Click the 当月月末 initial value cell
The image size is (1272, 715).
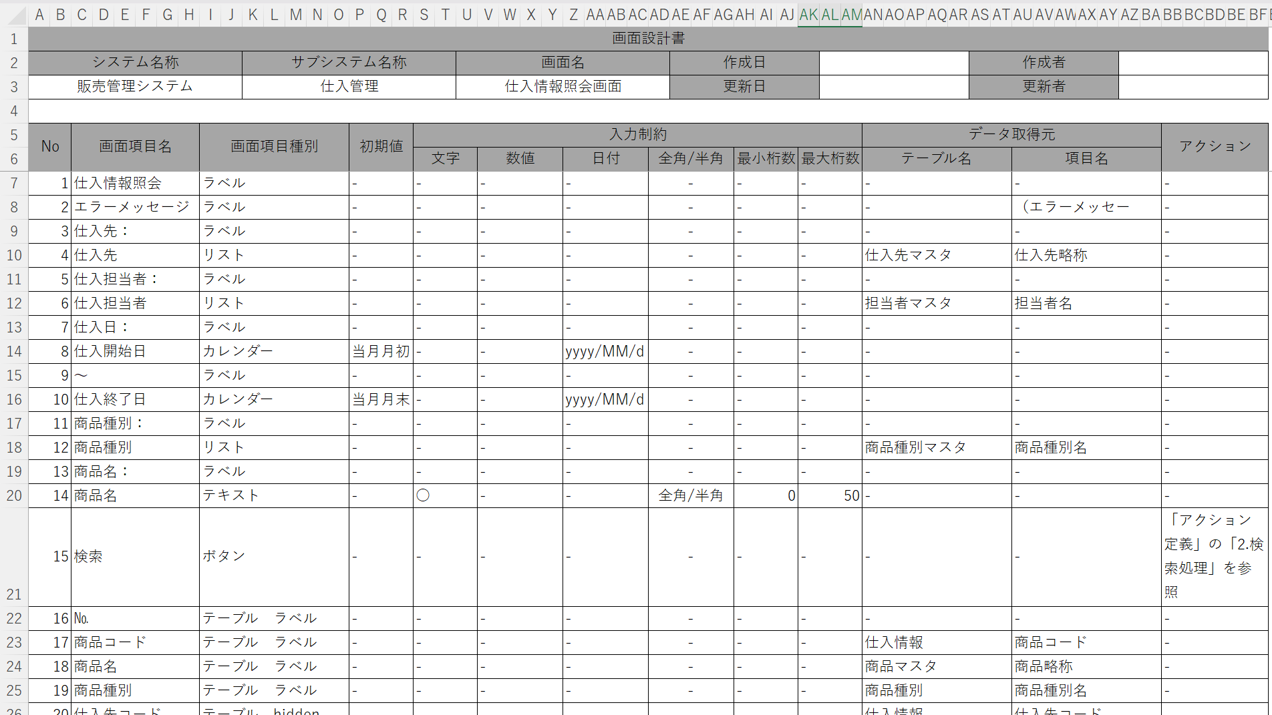pos(381,399)
